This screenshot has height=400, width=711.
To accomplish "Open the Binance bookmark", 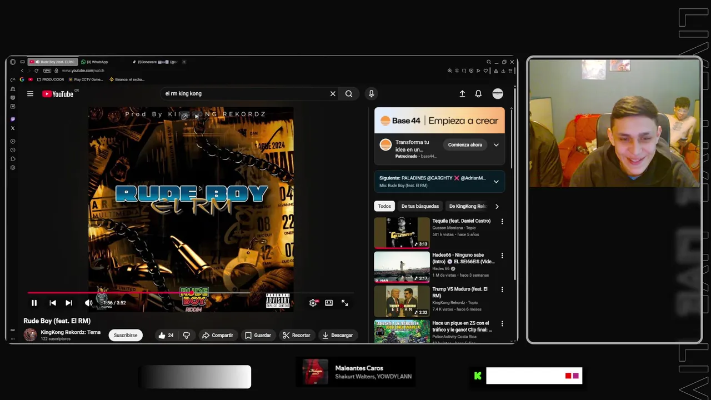I will point(127,79).
